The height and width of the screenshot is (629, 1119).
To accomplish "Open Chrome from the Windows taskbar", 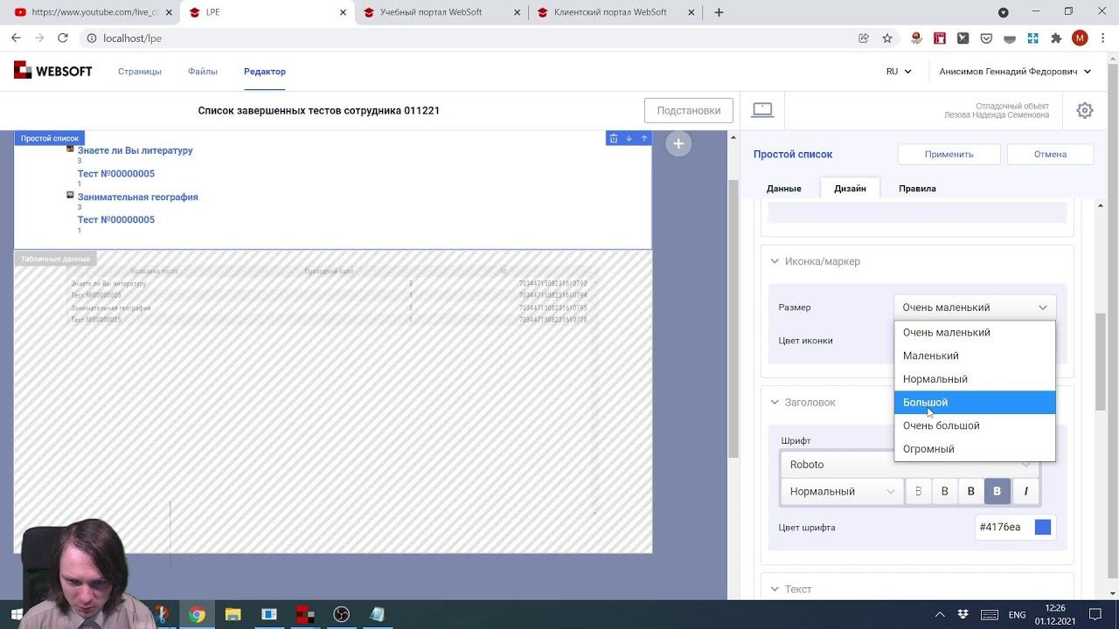I will 197,614.
